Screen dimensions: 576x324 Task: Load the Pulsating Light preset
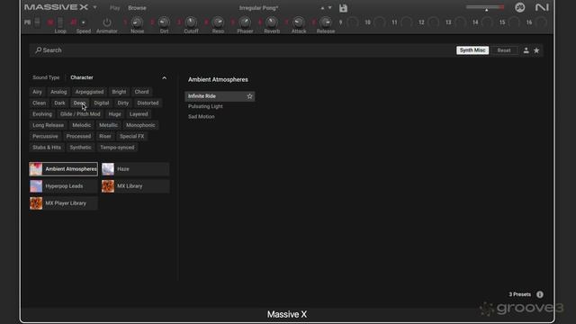[x=205, y=106]
